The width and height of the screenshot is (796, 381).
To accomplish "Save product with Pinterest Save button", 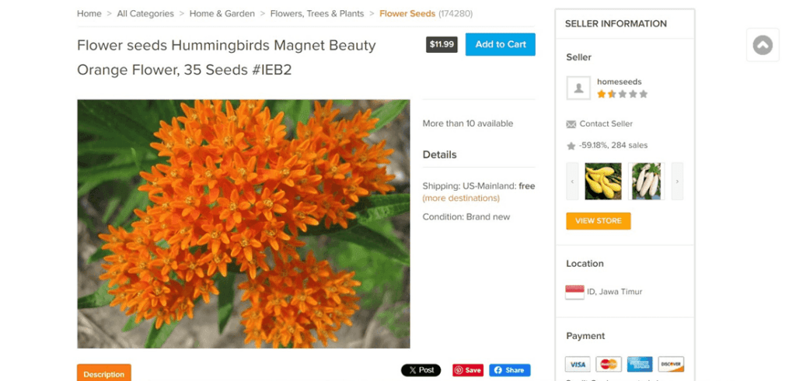I will click(468, 370).
